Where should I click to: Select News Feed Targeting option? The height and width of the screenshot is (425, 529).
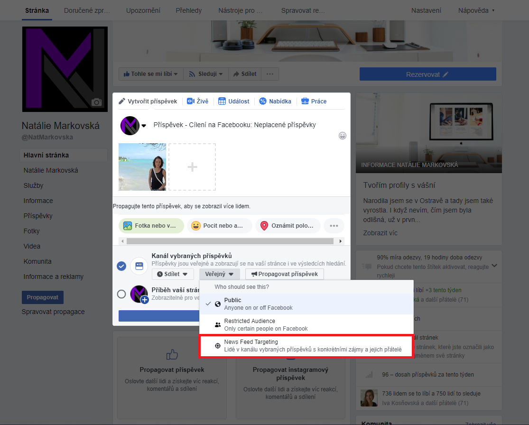click(306, 346)
